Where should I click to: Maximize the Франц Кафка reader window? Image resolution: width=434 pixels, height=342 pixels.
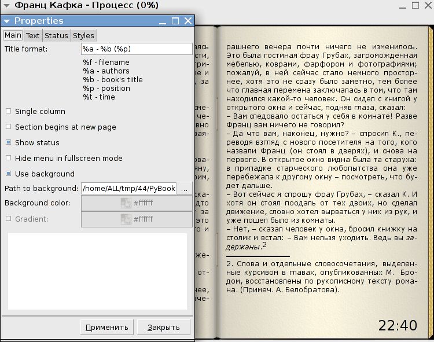(415, 5)
